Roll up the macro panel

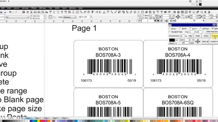click(x=214, y=25)
